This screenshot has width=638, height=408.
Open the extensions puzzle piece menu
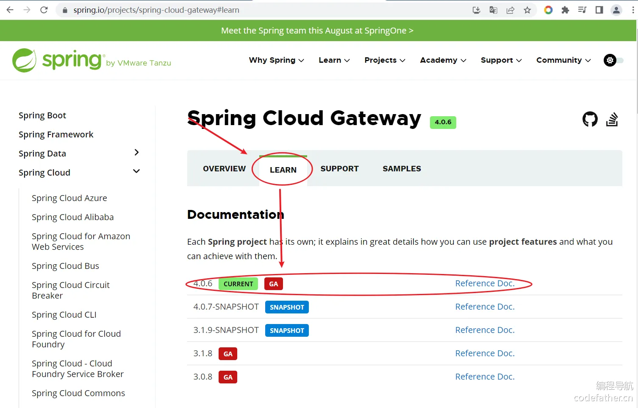(565, 10)
